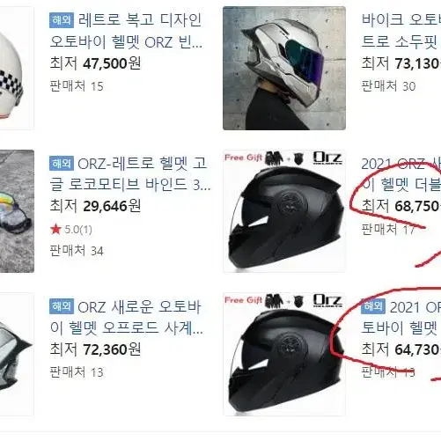The width and height of the screenshot is (441, 441).
Task: Click the 해외 badge on ORZ-레트로 listing
Action: pos(62,163)
